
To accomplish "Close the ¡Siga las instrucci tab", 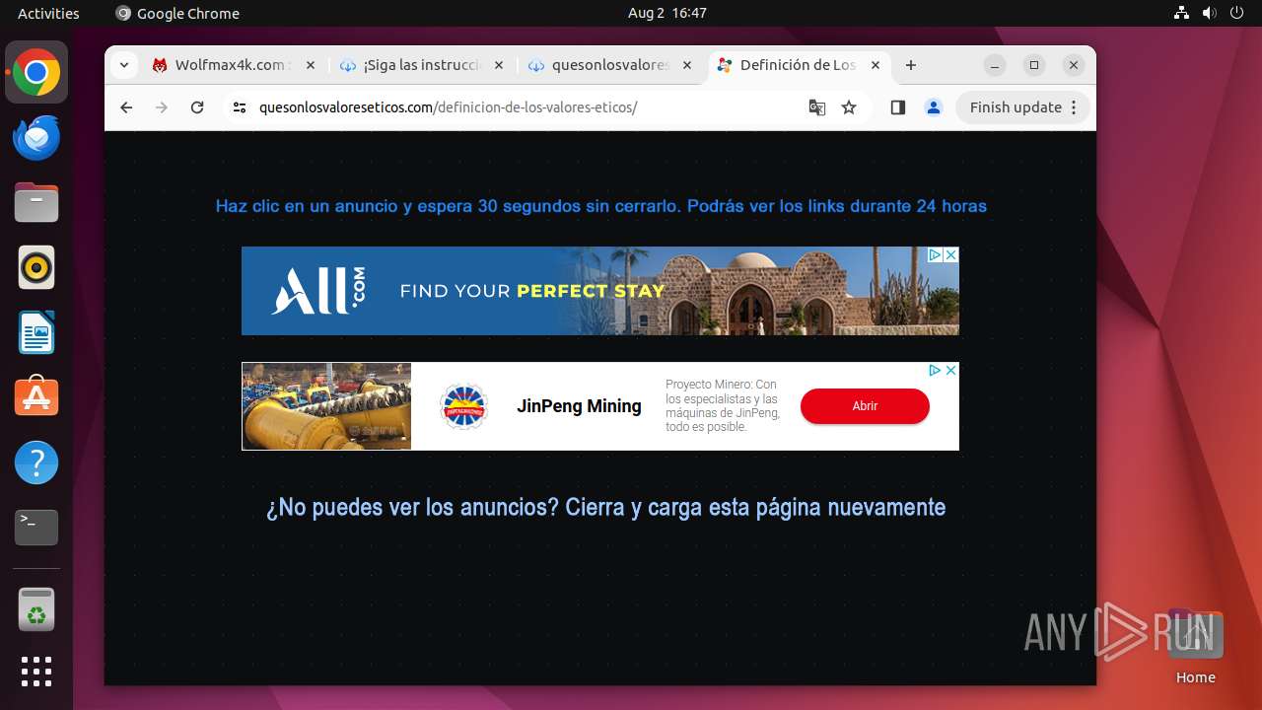I will click(498, 65).
